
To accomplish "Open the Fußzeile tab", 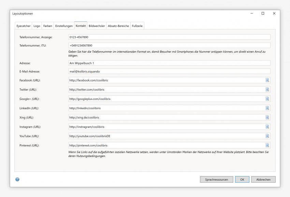I will click(137, 26).
